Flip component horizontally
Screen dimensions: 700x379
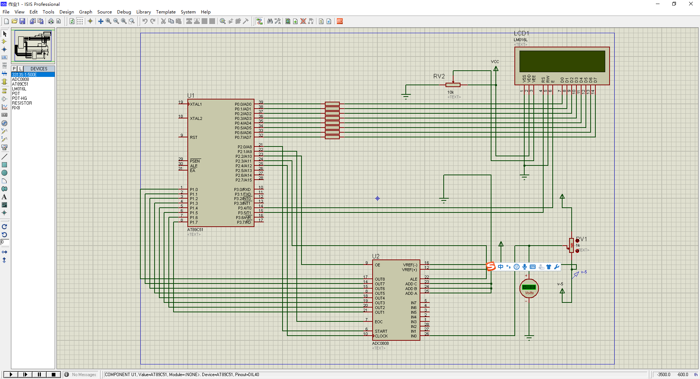[x=4, y=252]
